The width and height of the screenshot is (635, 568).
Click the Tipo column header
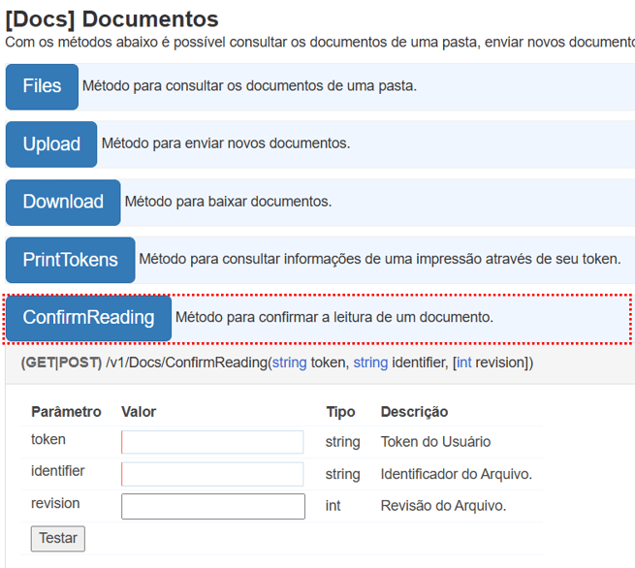tap(340, 412)
